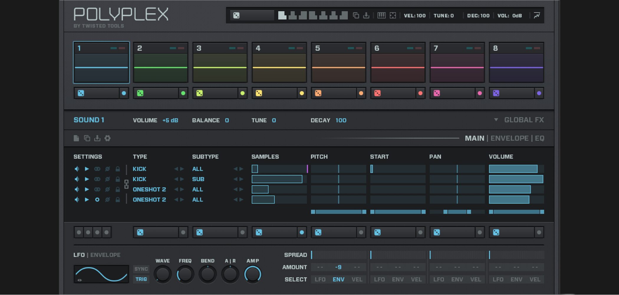This screenshot has height=295, width=619.
Task: Next type arrow on first KICK row
Action: (x=182, y=169)
